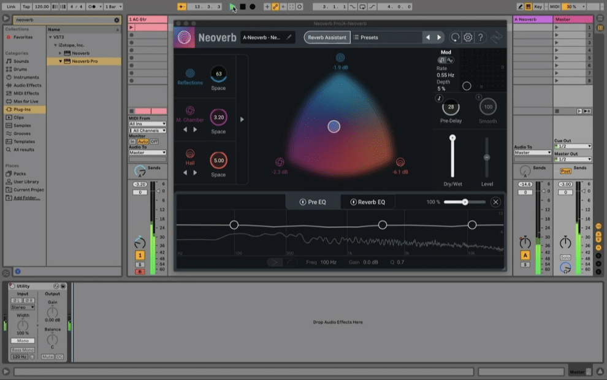Viewport: 607px width, 380px height.
Task: Close the EQ panel
Action: (x=495, y=202)
